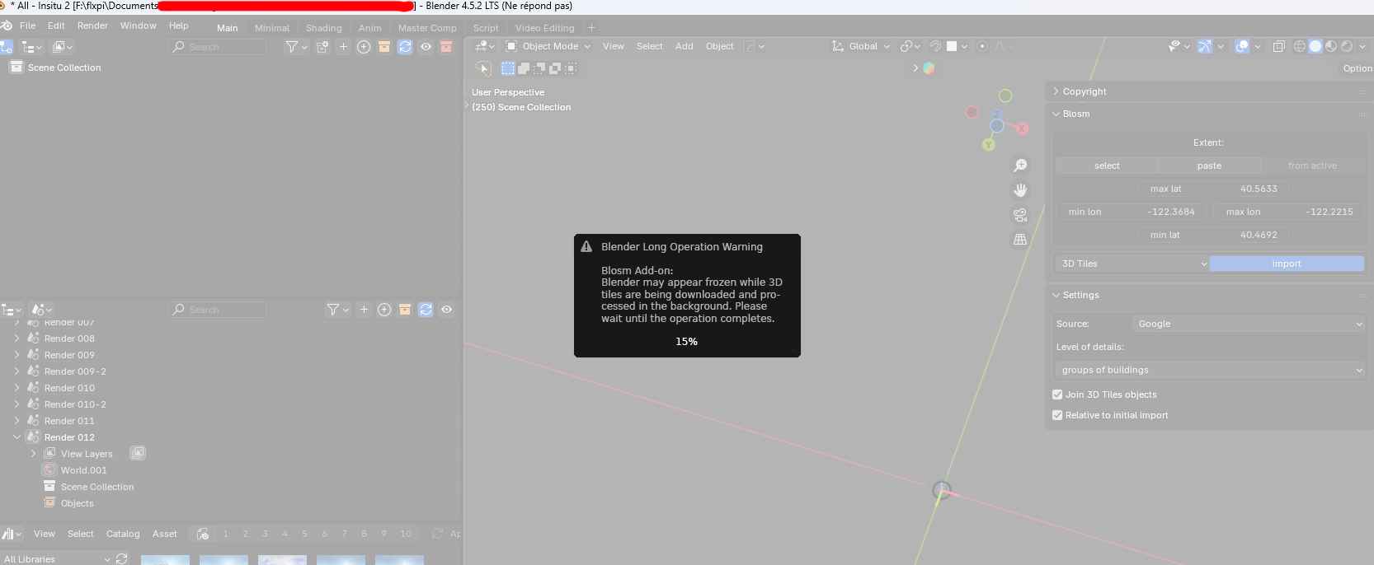Click the extent select button
The width and height of the screenshot is (1374, 565).
click(1107, 166)
